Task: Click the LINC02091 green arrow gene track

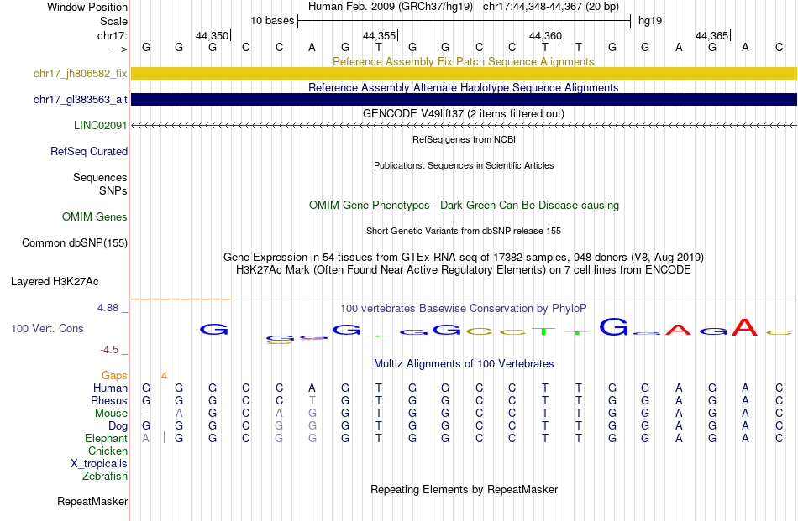Action: (464, 125)
